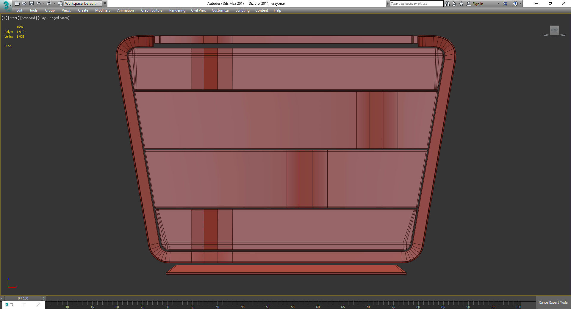
Task: Open the [Clay + Edged Faces] viewport menu
Action: click(x=54, y=18)
